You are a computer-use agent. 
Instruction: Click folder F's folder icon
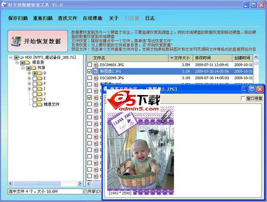click(40, 84)
